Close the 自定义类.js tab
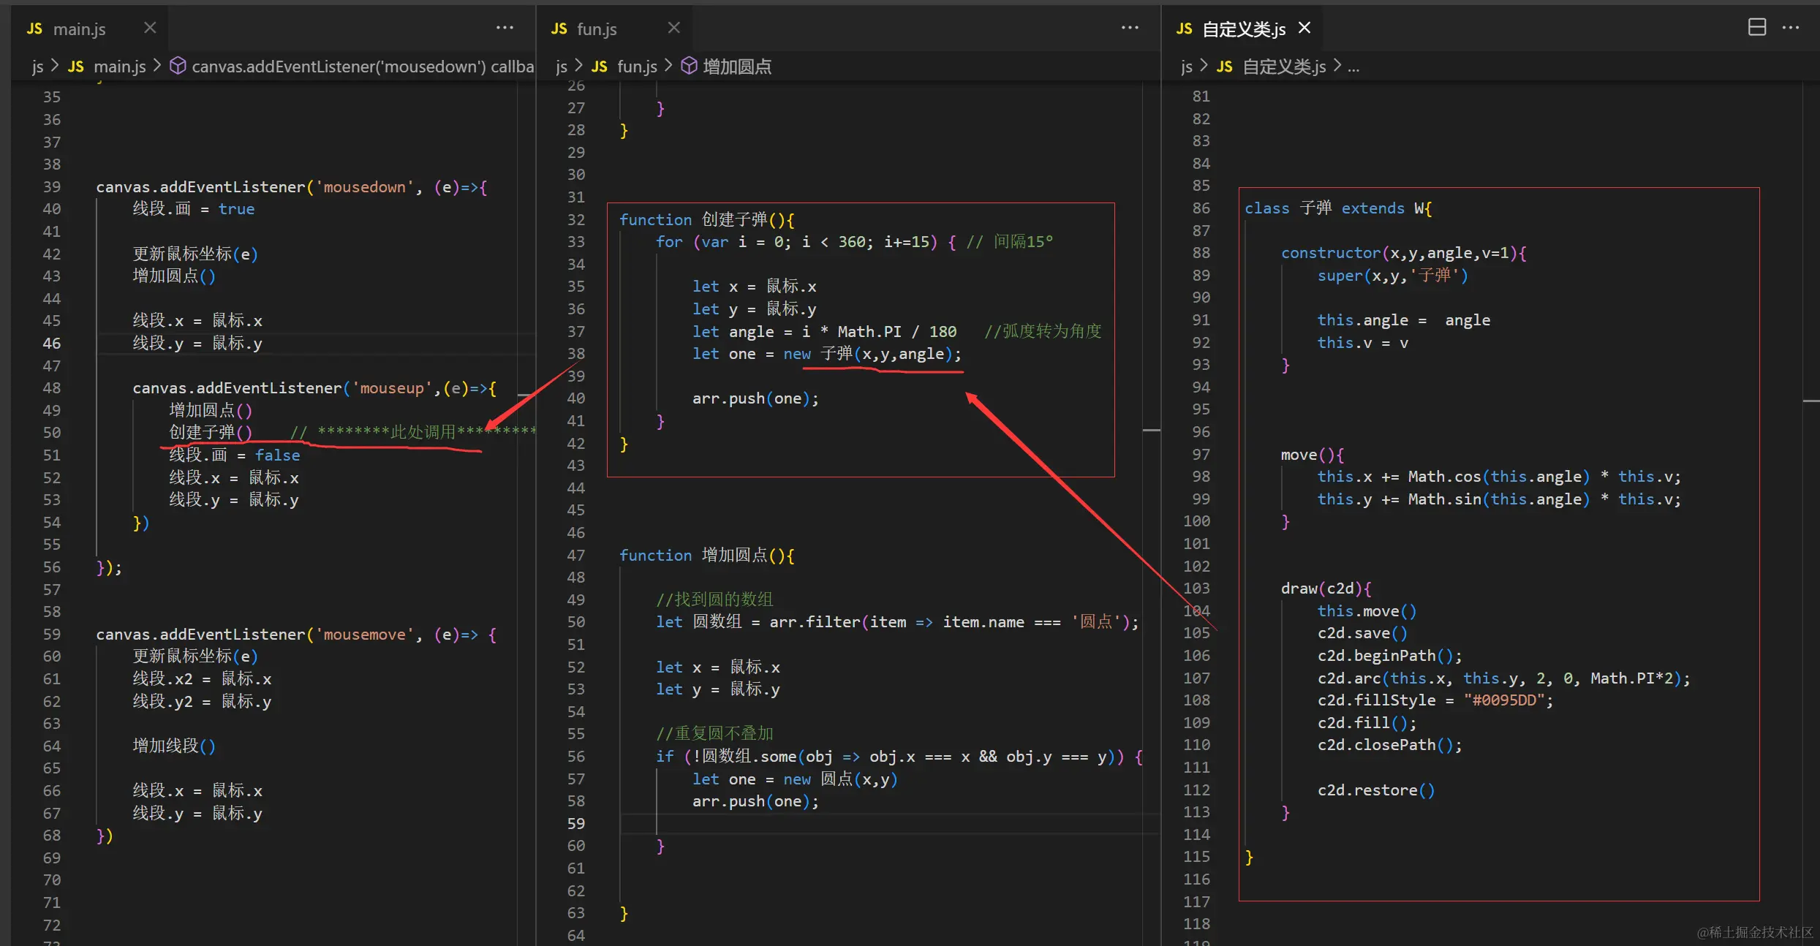1820x946 pixels. point(1304,28)
